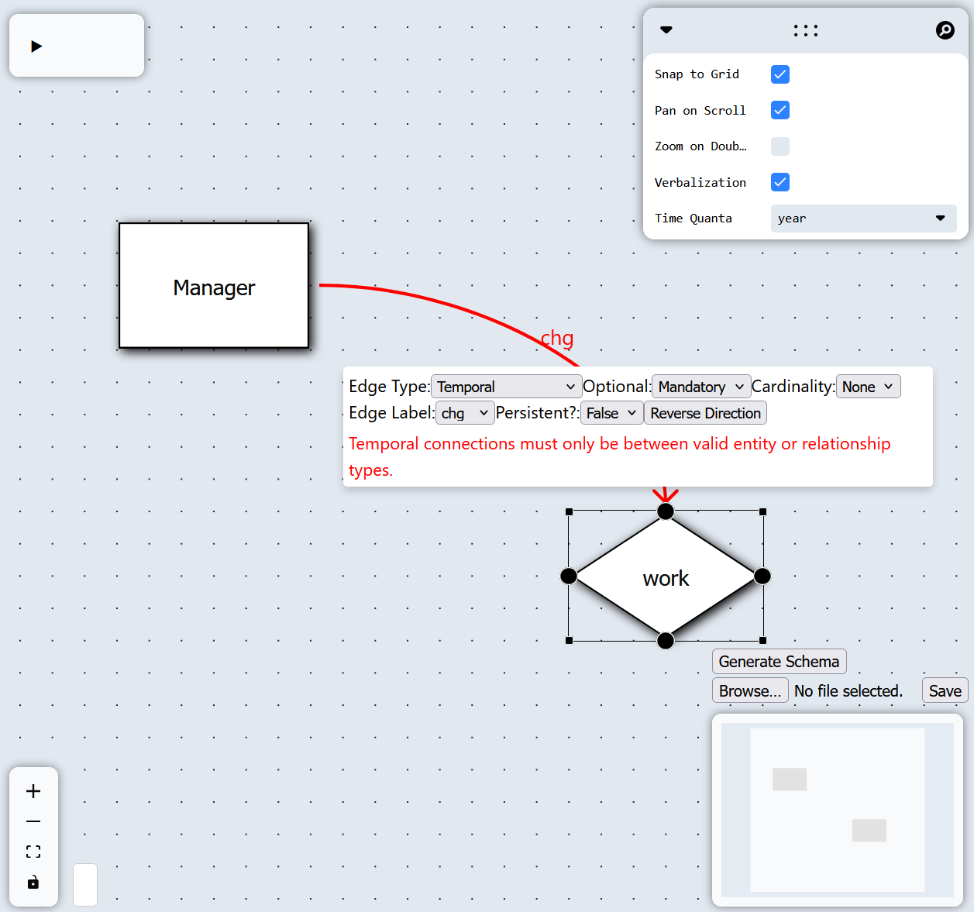Screen dimensions: 974x912
Task: Zoom in using the plus icon
Action: click(x=33, y=791)
